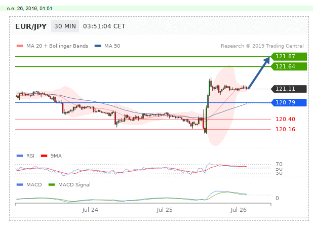Image resolution: width=313 pixels, height=231 pixels.
Task: Click the 120.16 support level label
Action: click(x=285, y=129)
